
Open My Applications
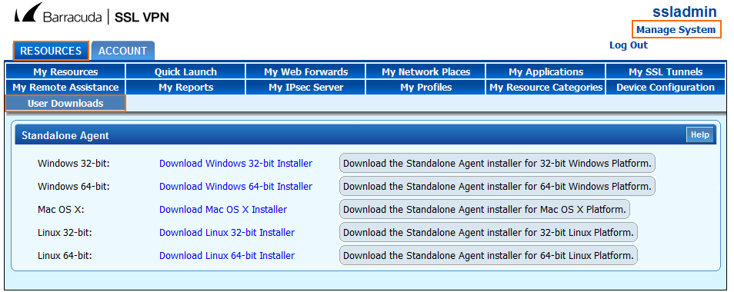(545, 72)
